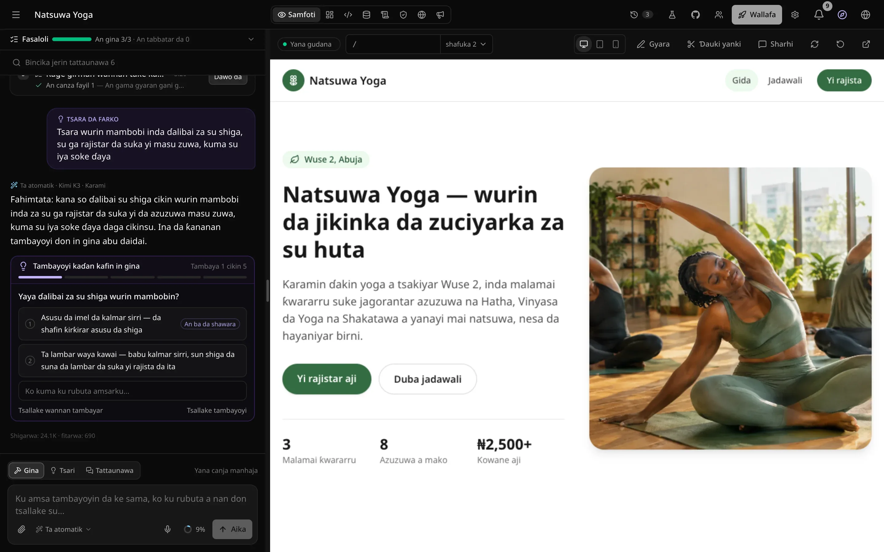Image resolution: width=884 pixels, height=552 pixels.
Task: Open preview in new tab icon
Action: [866, 44]
